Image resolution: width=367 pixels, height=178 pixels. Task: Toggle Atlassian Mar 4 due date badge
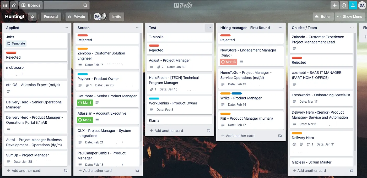click(85, 120)
